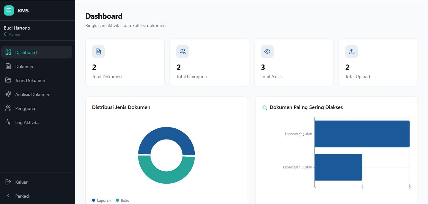Click the upload icon on Total Upload card
428x204 pixels.
click(351, 51)
